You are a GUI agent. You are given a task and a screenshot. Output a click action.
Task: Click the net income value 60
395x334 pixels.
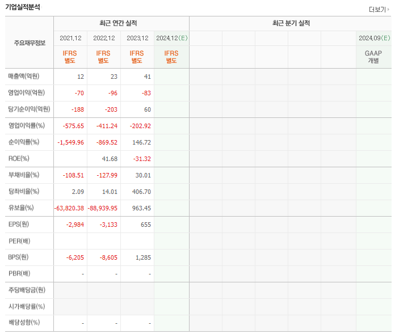click(148, 109)
